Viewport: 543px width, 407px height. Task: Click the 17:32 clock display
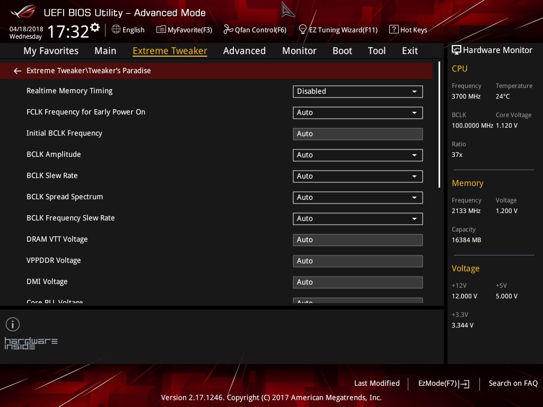pyautogui.click(x=68, y=31)
